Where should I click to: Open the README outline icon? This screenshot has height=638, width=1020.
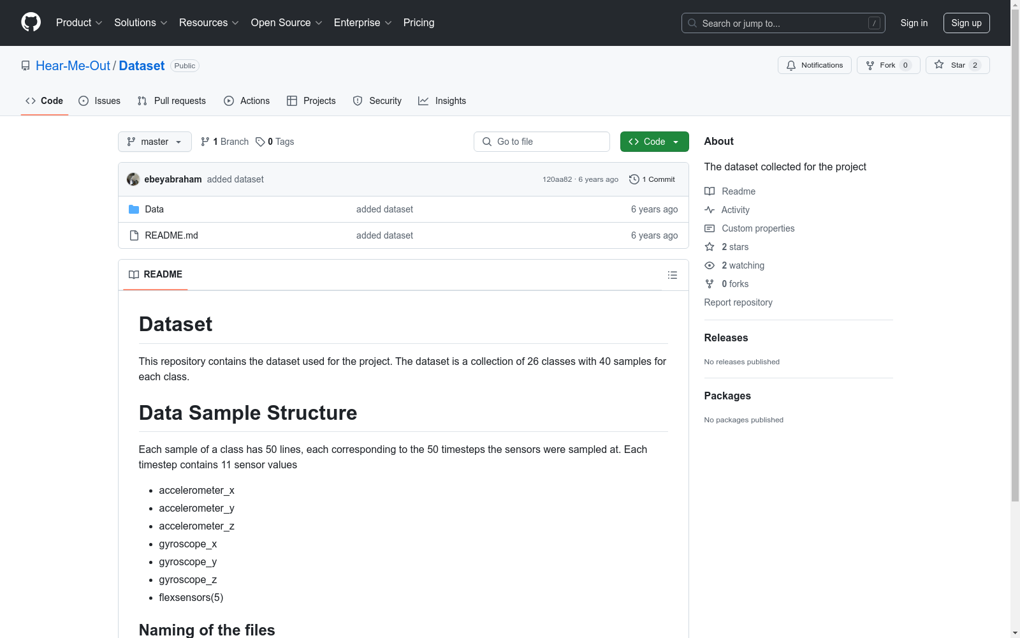pos(672,275)
